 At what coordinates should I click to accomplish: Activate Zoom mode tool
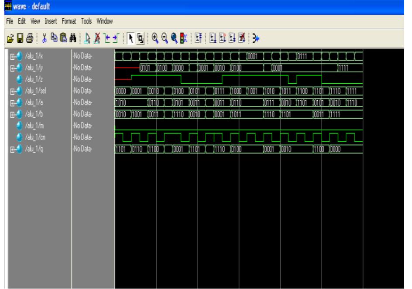140,39
